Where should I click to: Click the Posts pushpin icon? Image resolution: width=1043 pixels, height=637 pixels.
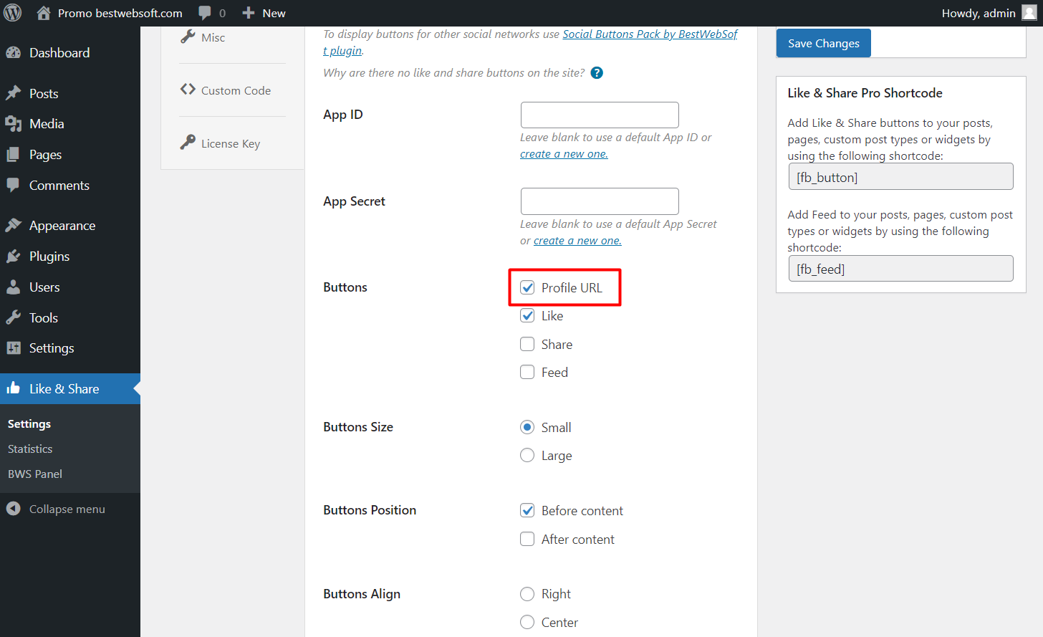[13, 93]
